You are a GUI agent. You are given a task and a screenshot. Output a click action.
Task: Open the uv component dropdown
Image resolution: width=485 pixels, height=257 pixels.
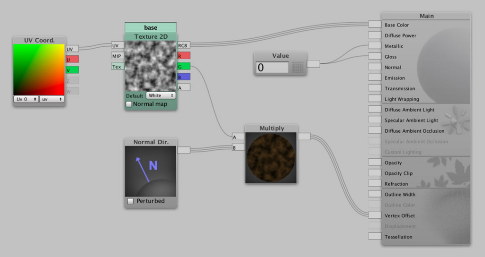[52, 99]
